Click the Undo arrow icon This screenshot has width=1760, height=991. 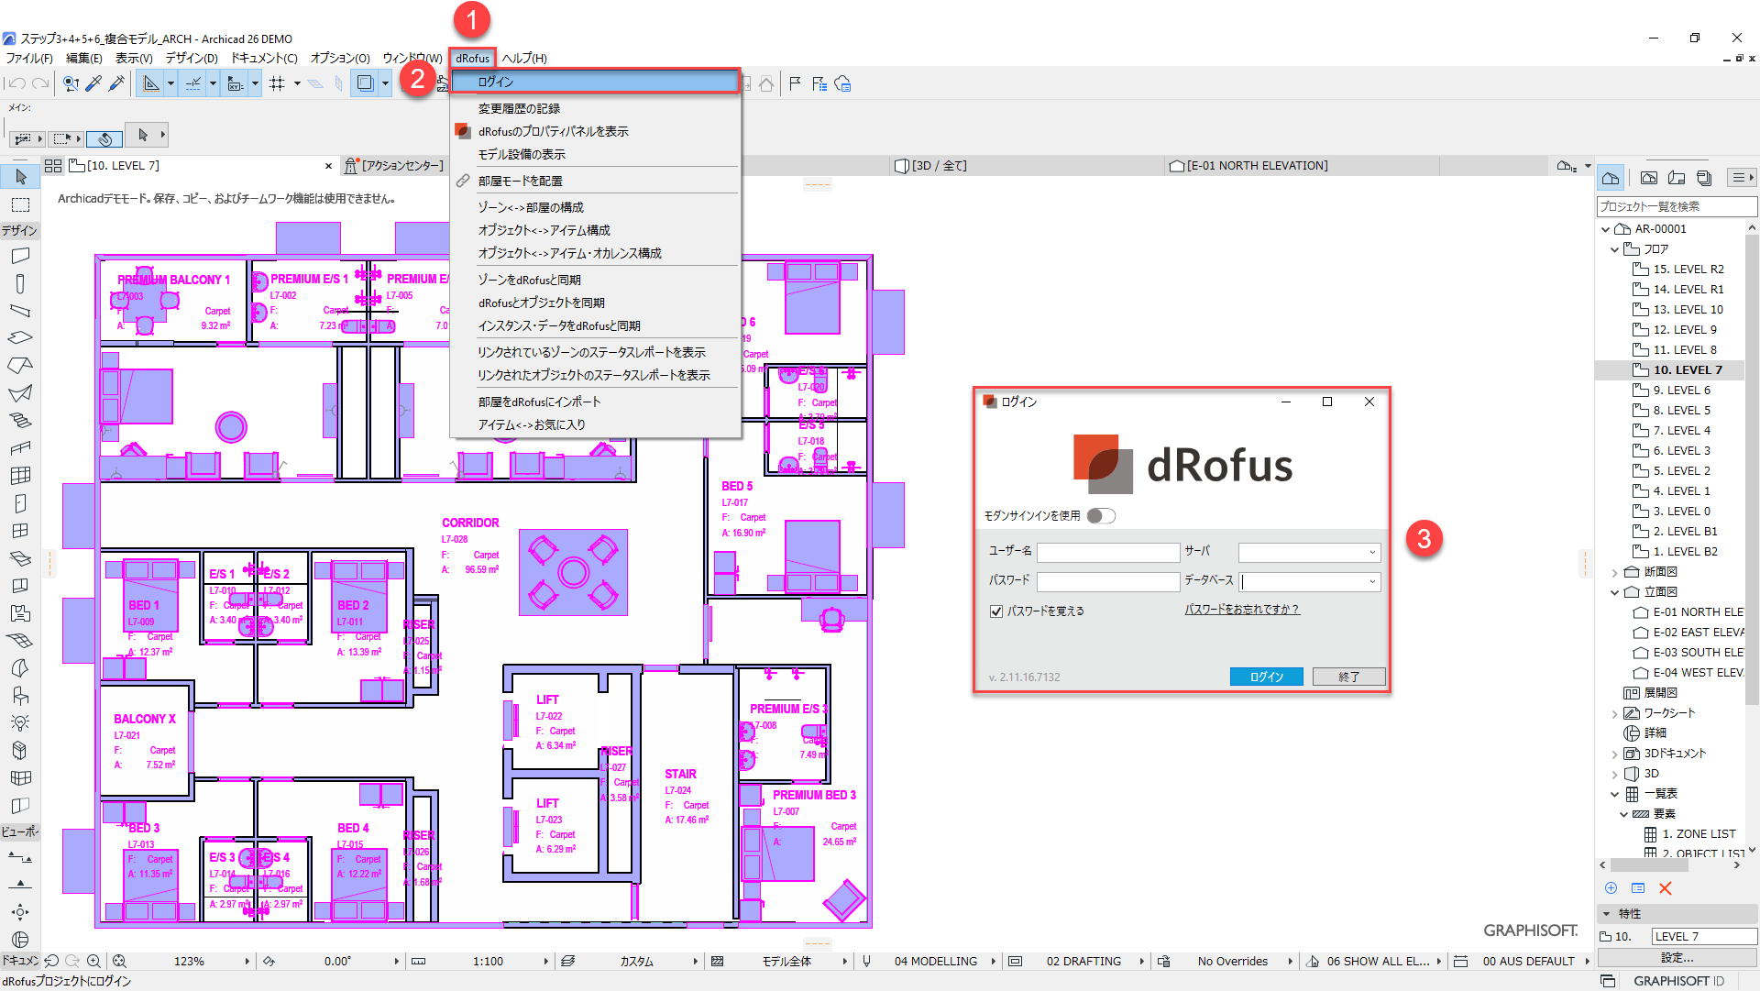16,84
